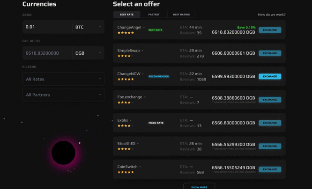
Task: Click ChangeNOW star rating
Action: click(x=126, y=80)
